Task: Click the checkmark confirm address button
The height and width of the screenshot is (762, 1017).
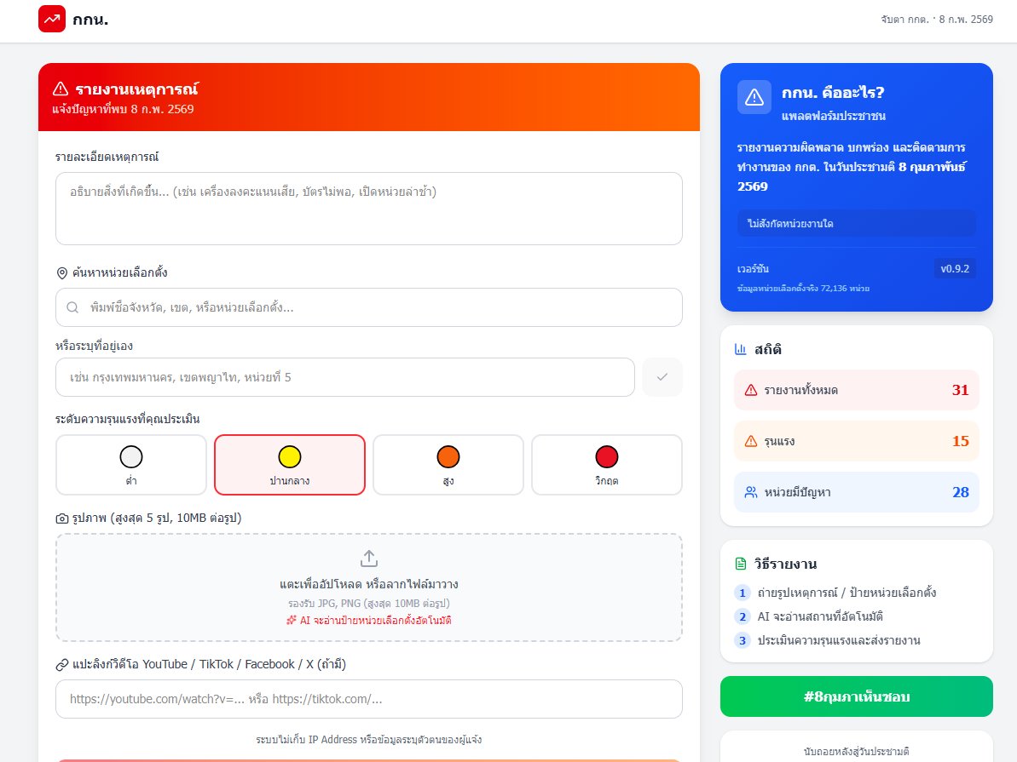Action: [662, 377]
